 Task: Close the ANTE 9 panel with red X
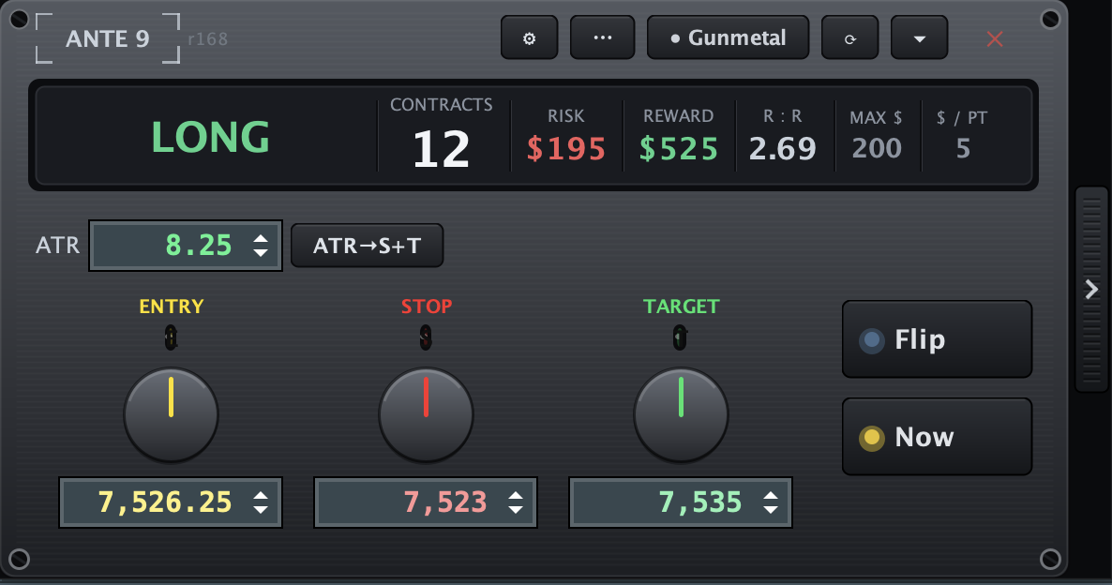[995, 39]
